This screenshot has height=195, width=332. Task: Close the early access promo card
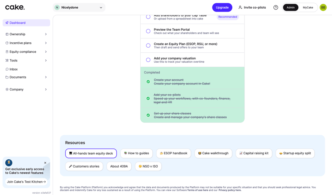(45, 163)
